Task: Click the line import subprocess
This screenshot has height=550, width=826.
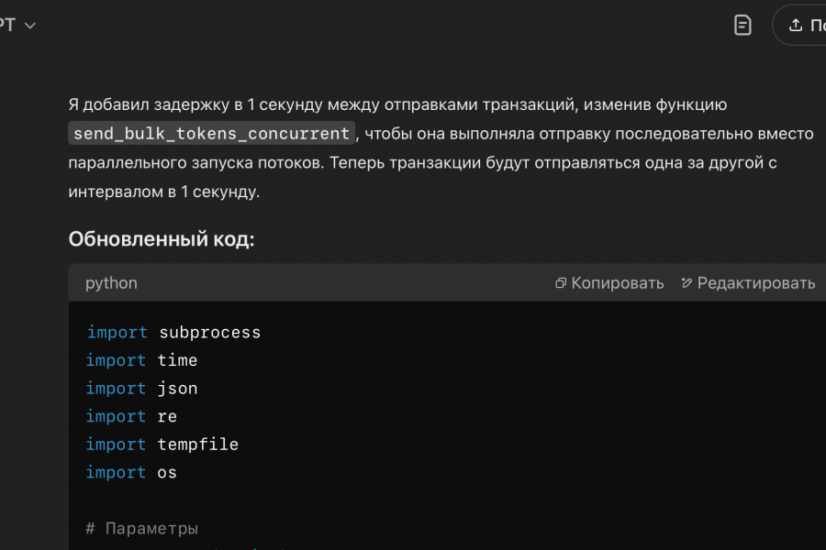Action: (x=173, y=332)
